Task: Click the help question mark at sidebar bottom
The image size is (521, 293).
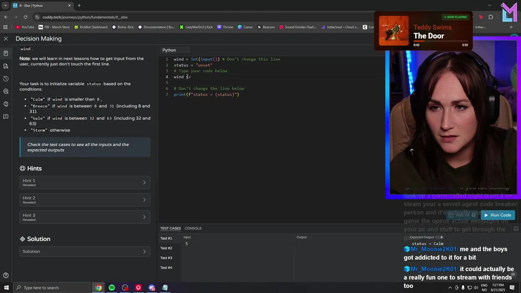Action: [6, 276]
